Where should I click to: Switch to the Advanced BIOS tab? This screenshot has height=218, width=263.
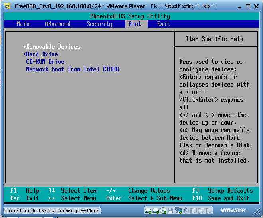[x=58, y=24]
